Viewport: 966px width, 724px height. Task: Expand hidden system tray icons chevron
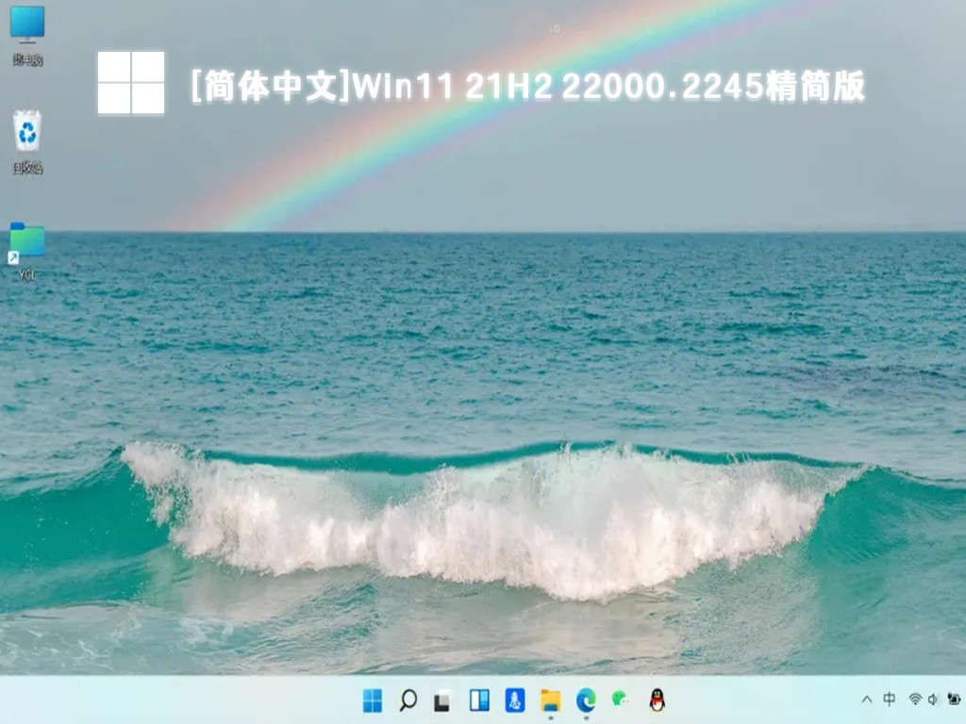(x=867, y=699)
